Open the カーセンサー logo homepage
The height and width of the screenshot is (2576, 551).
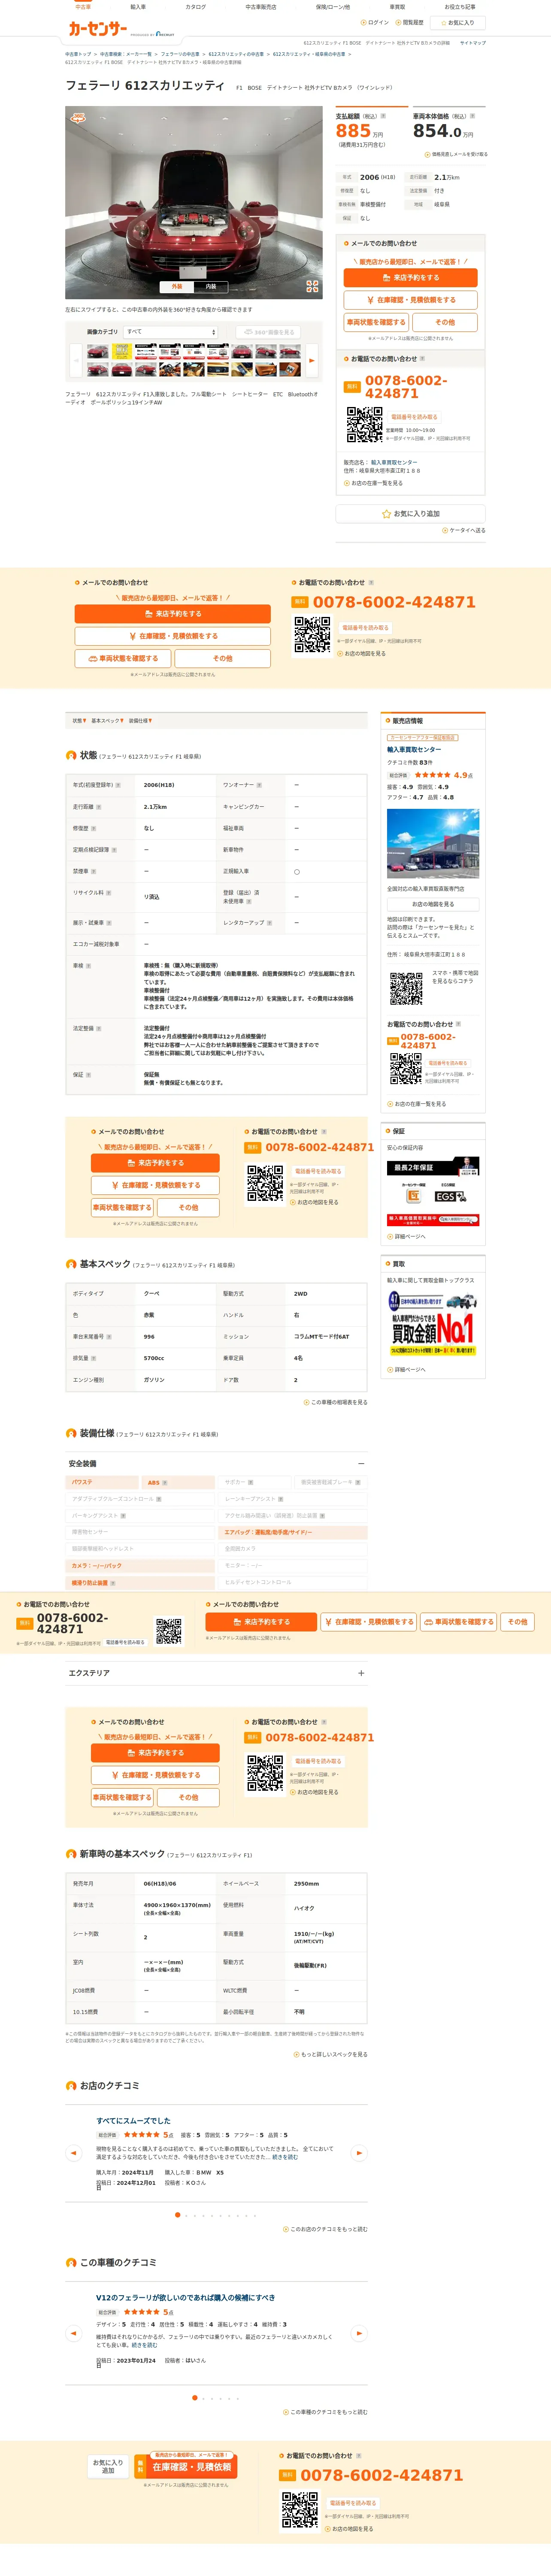point(97,29)
